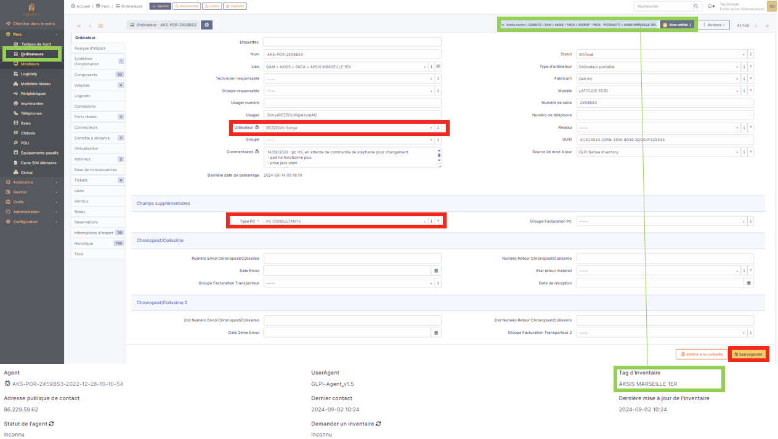This screenshot has height=439, width=778.
Task: Open the Actions dropdown button
Action: point(715,25)
